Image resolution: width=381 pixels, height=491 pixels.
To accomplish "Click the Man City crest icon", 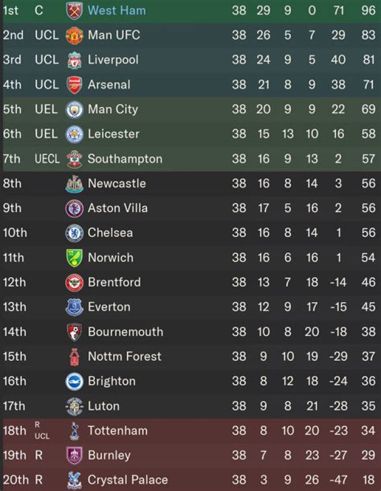I will tap(74, 110).
